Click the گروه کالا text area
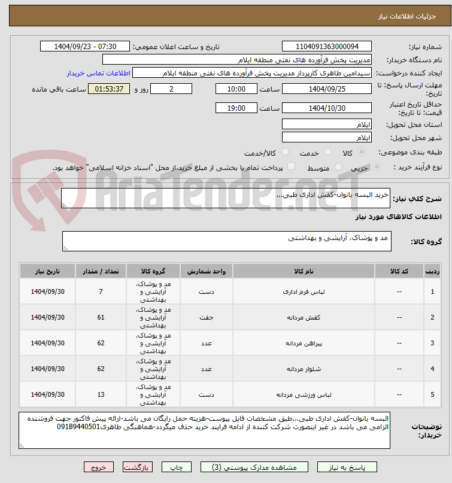 coord(227,241)
